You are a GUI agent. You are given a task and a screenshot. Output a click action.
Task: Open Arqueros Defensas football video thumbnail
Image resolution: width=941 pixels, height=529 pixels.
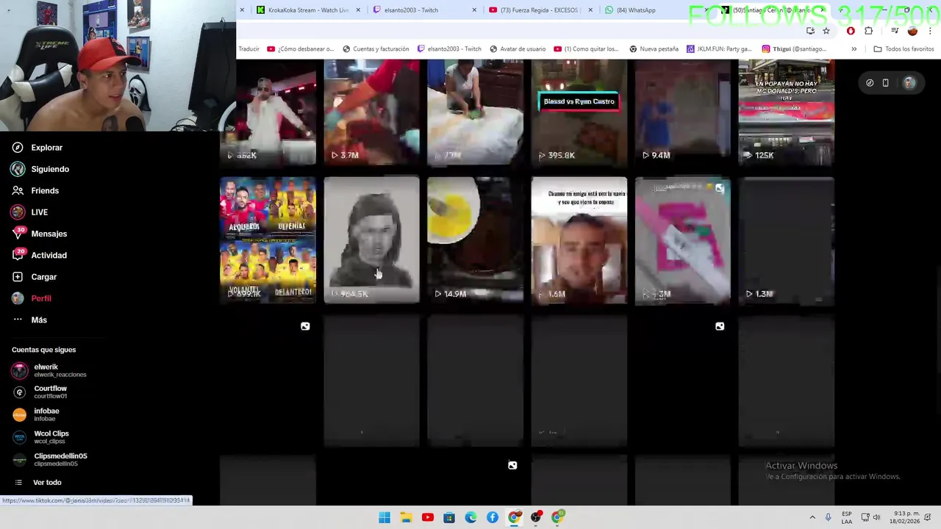268,240
